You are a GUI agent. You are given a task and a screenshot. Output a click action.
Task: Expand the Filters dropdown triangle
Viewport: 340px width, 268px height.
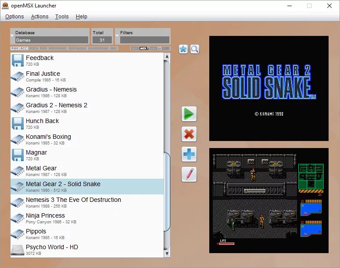coord(117,35)
